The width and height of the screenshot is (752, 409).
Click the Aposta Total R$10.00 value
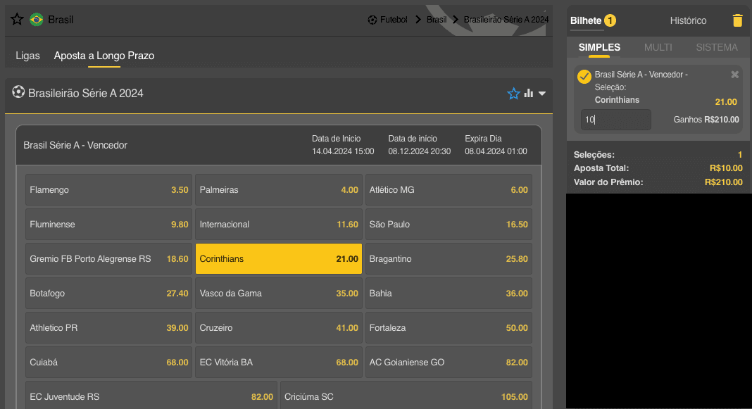(726, 168)
